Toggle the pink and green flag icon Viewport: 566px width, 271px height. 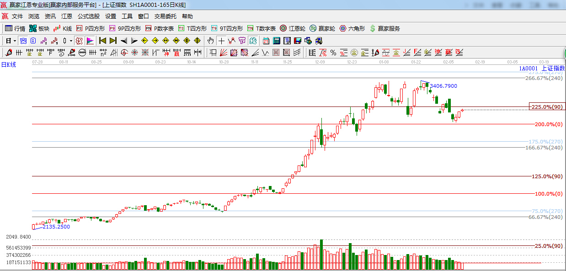(x=90, y=41)
